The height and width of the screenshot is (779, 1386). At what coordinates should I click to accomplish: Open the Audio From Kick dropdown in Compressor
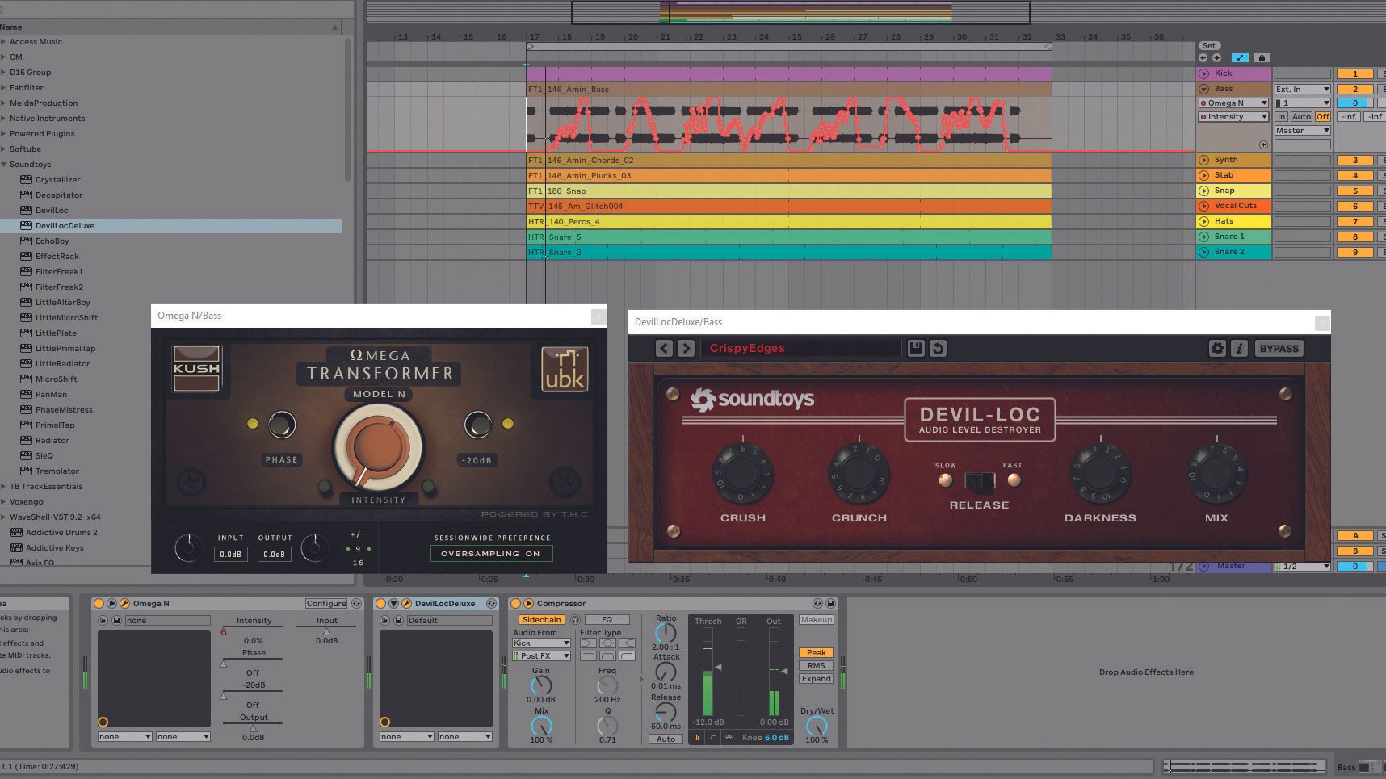[541, 643]
